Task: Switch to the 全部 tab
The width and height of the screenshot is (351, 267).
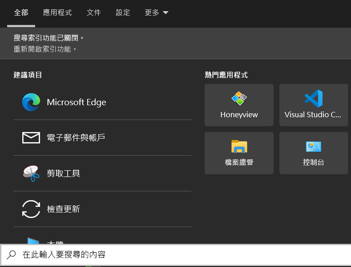Action: (21, 12)
